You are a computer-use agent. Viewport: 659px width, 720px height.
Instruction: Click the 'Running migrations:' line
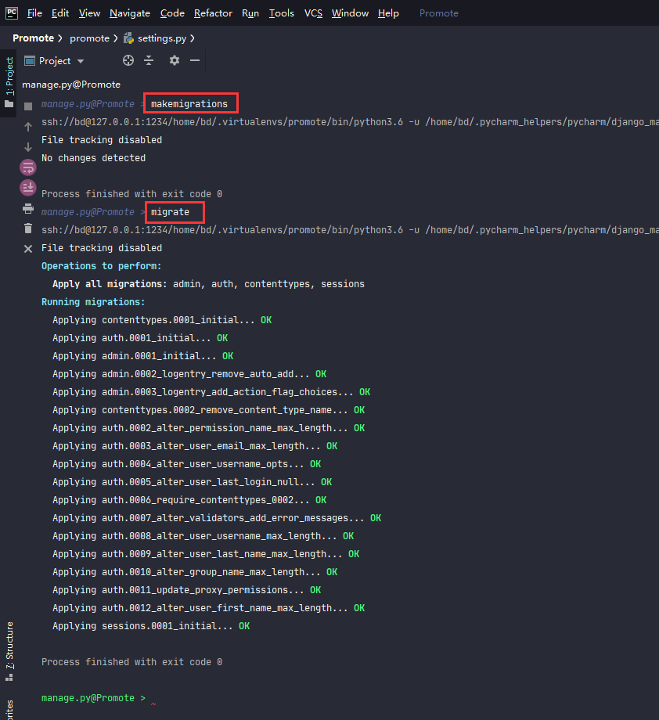pyautogui.click(x=93, y=301)
